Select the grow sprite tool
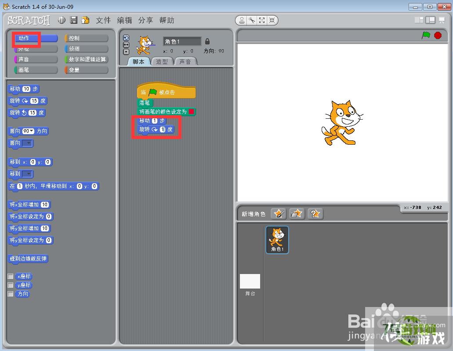The image size is (453, 351). point(262,20)
